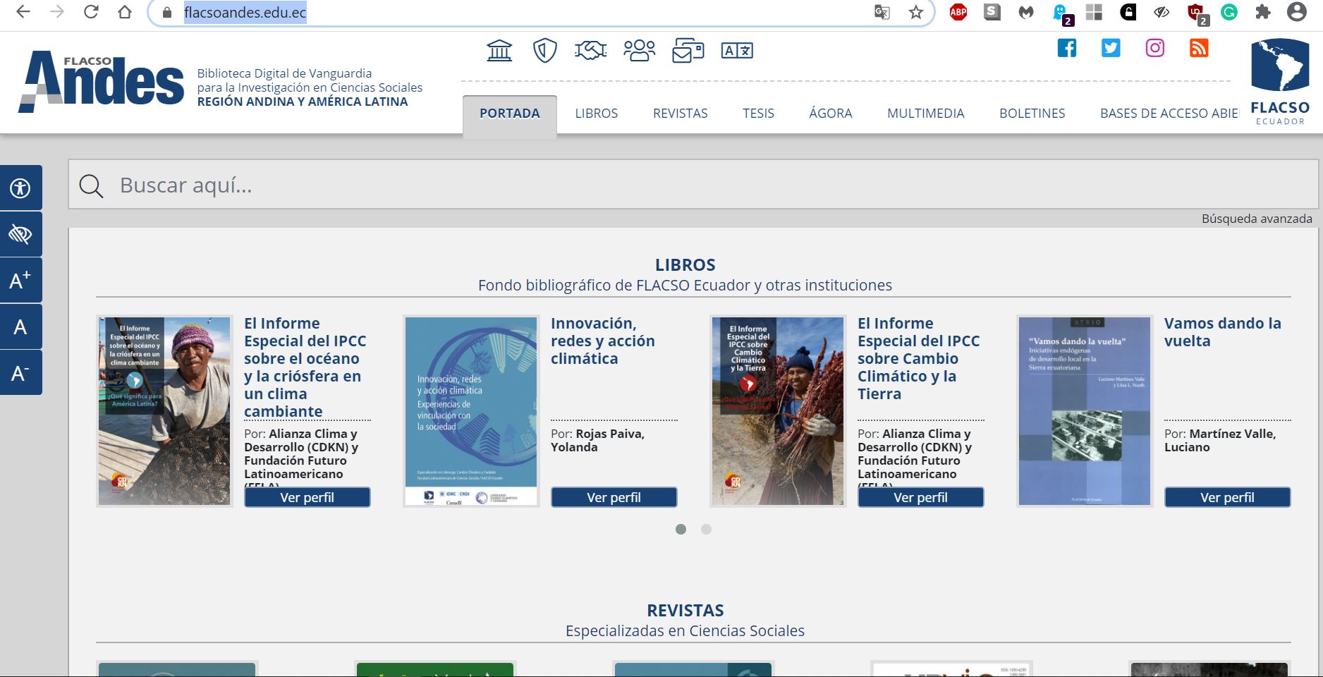Open the people group icon
1323x677 pixels.
click(x=639, y=51)
